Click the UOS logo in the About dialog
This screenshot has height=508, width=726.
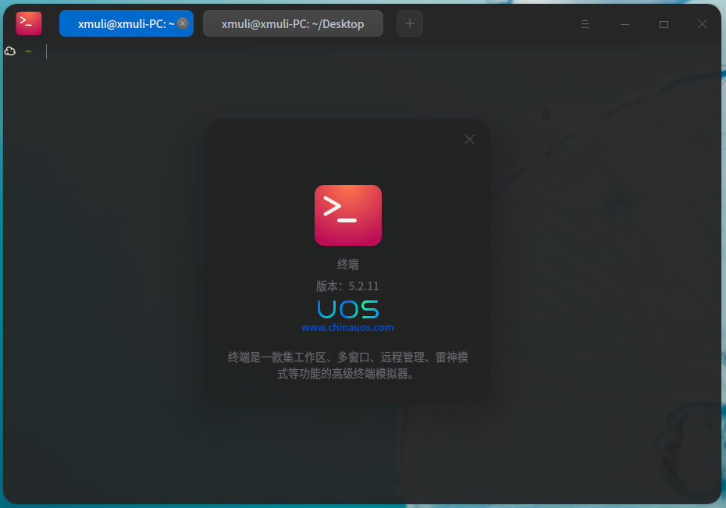(x=348, y=309)
